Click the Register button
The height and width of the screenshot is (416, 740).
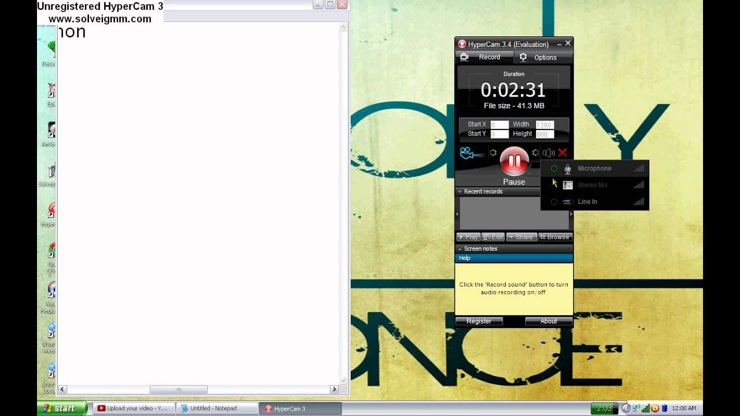tap(479, 321)
